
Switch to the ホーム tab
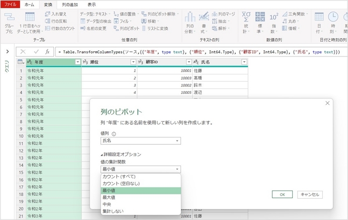(x=29, y=4)
